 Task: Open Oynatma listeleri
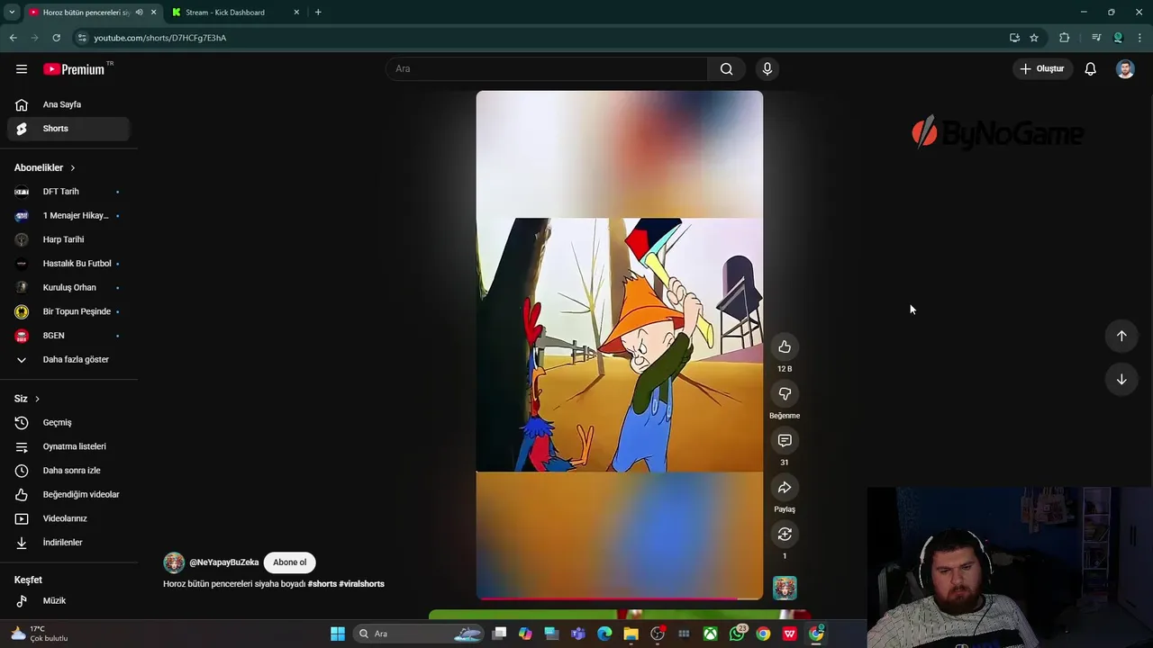[68, 446]
